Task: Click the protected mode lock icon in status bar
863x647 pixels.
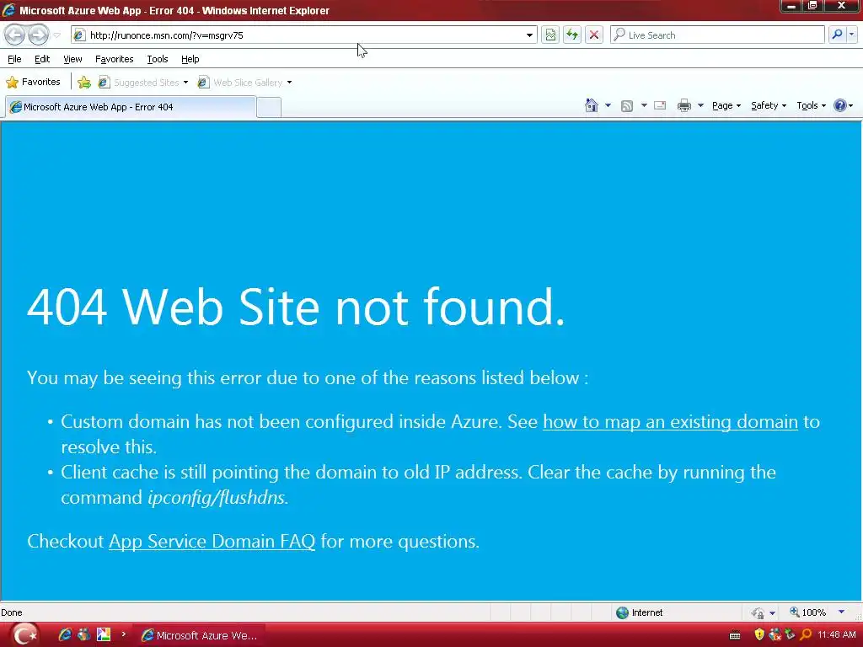Action: pyautogui.click(x=758, y=613)
